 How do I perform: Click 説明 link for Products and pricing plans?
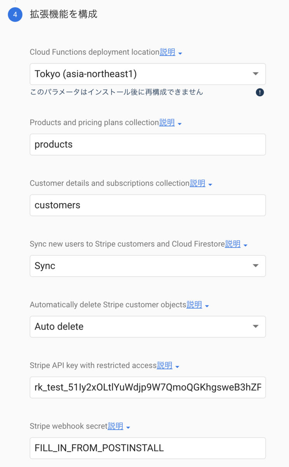tap(167, 123)
